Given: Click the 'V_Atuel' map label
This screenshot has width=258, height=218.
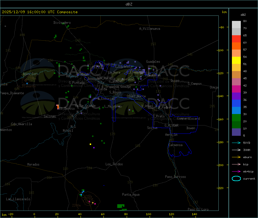Looking at the screenshot, I should 147,106.
